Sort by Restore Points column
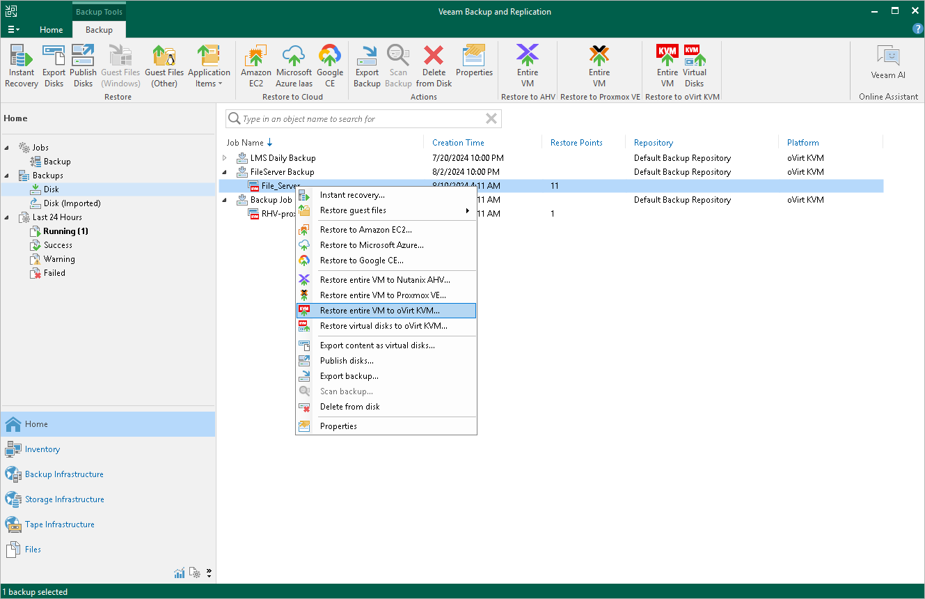The height and width of the screenshot is (599, 925). tap(576, 143)
